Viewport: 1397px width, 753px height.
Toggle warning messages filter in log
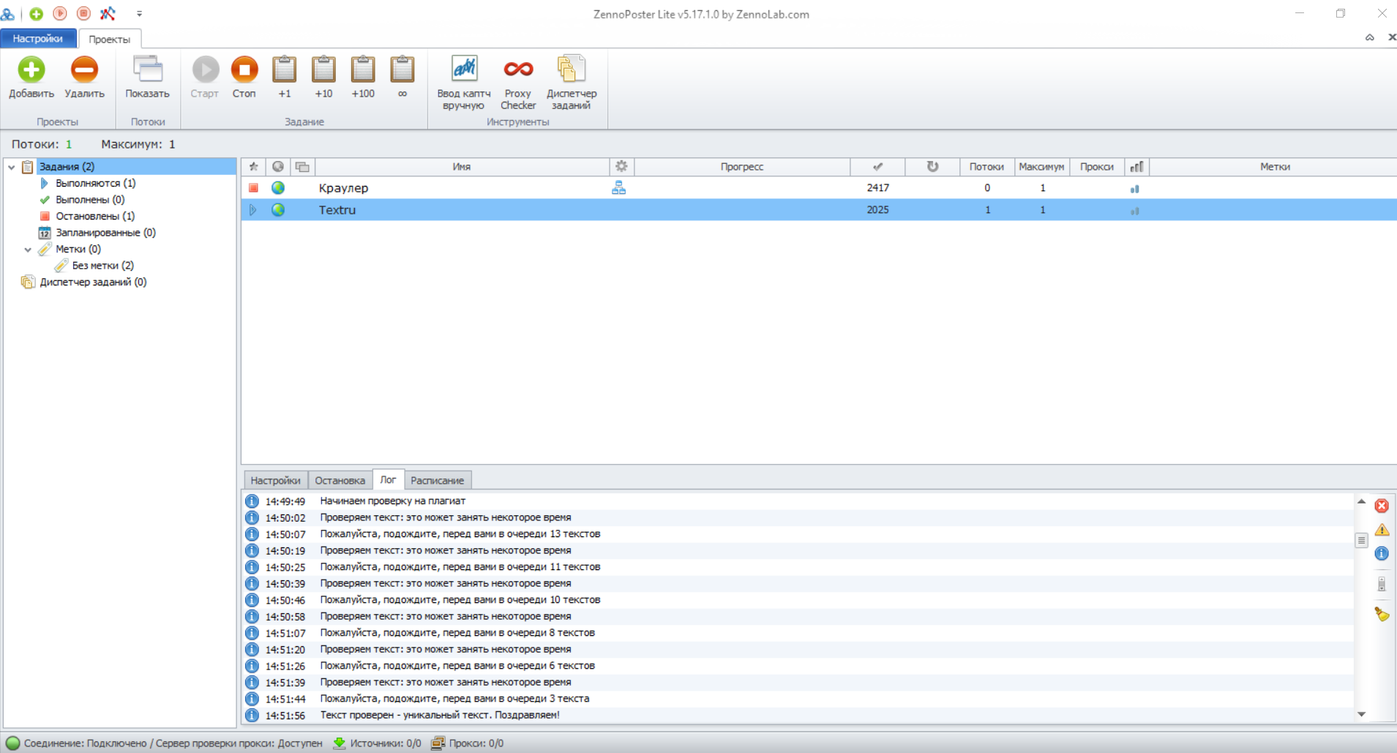(1382, 530)
